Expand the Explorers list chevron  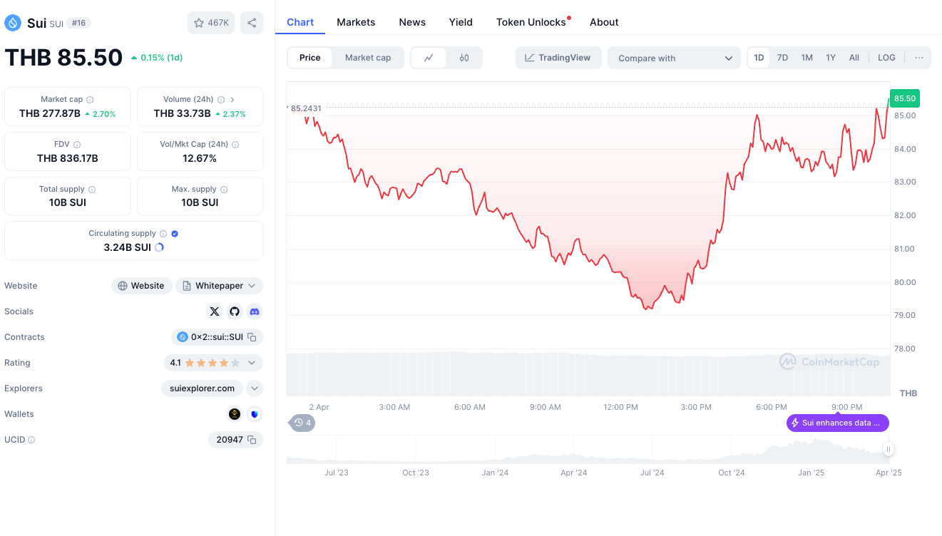(x=255, y=388)
